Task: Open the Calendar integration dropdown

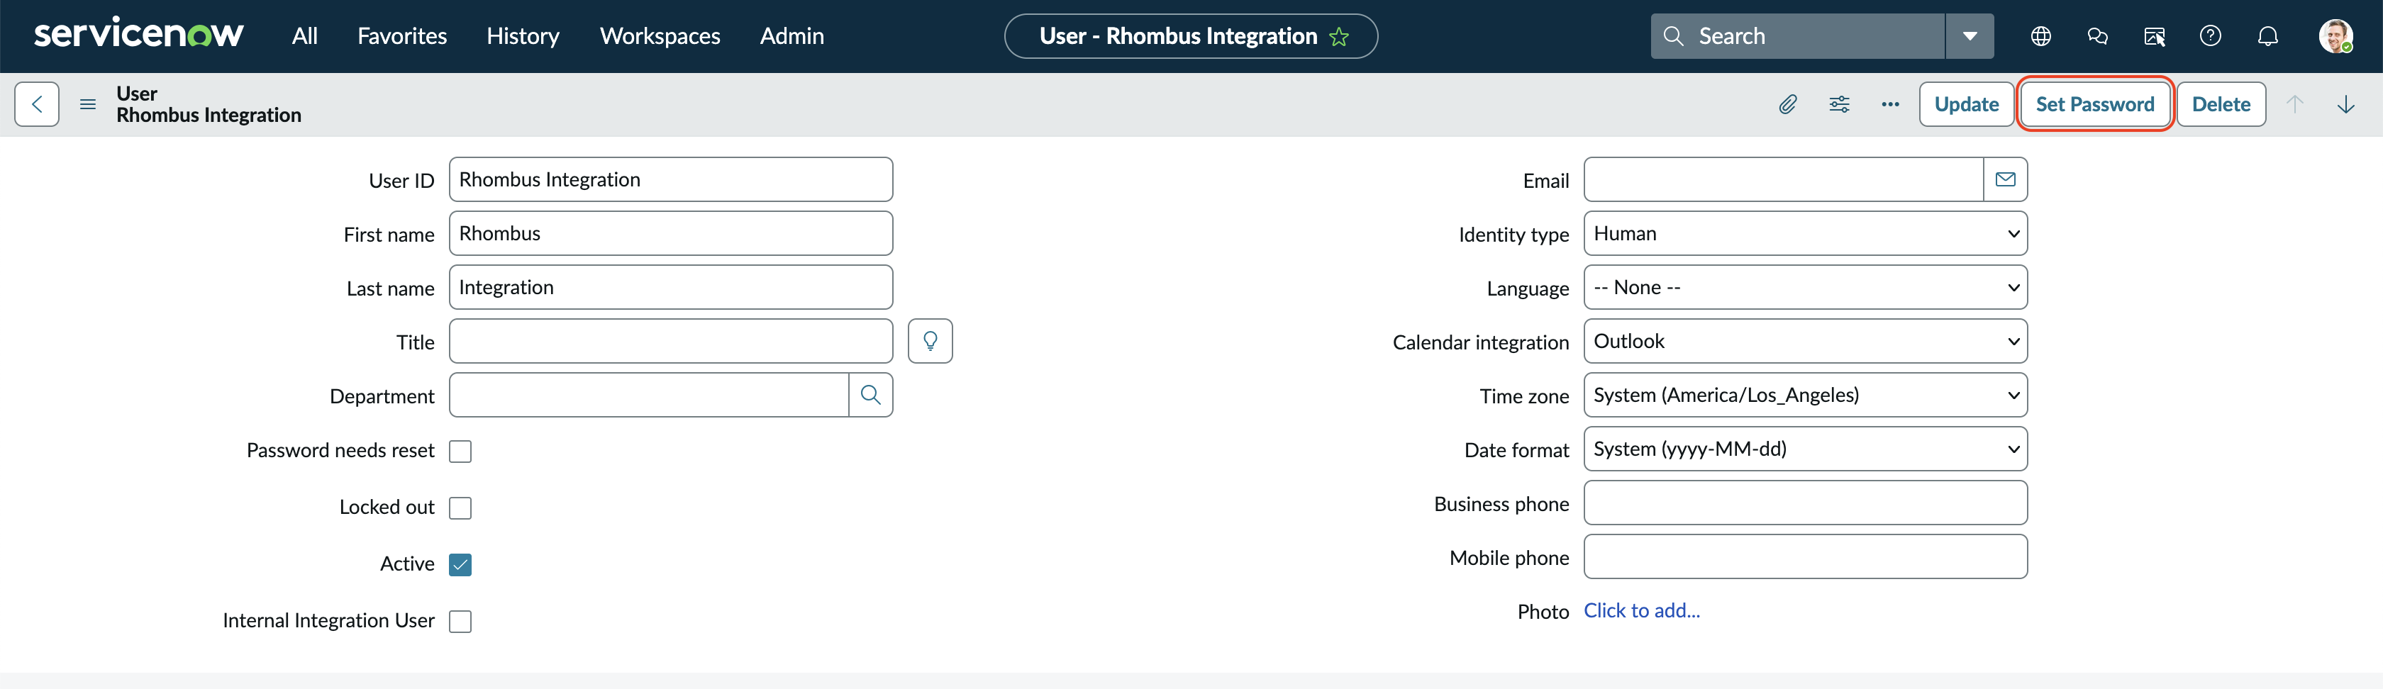Action: pyautogui.click(x=1805, y=341)
